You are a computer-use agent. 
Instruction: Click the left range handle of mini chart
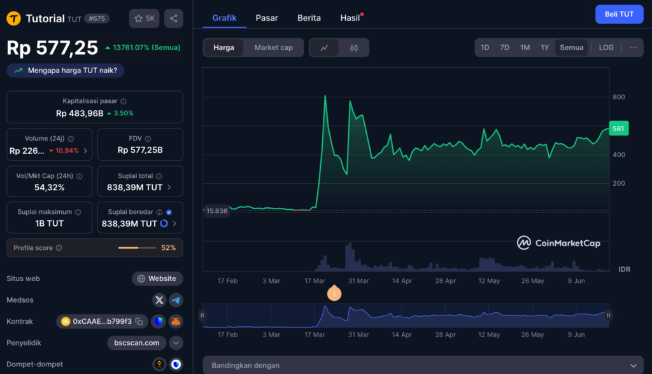pyautogui.click(x=202, y=315)
